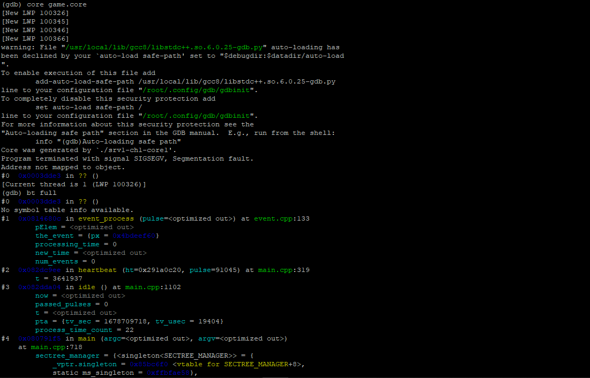Click 'Address not mapped to object.'
The height and width of the screenshot is (378, 590).
tap(63, 168)
